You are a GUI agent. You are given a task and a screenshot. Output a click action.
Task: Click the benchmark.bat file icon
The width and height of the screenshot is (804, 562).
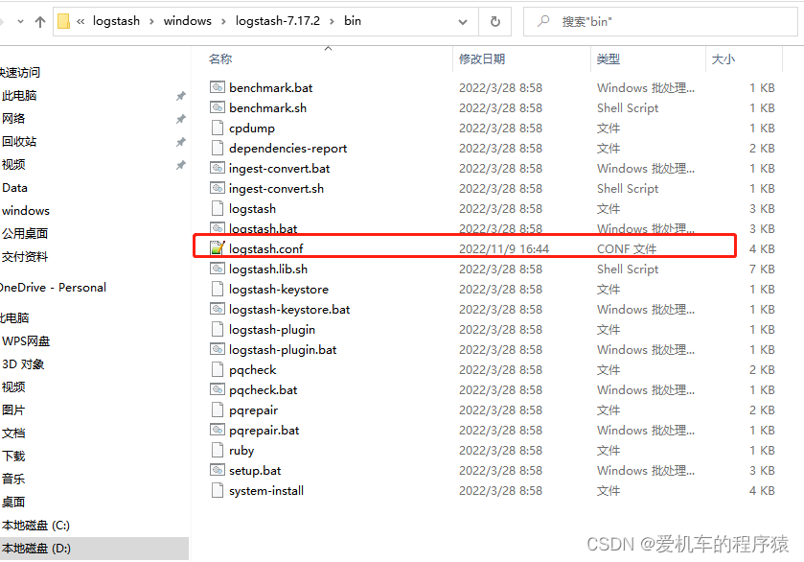coord(218,88)
